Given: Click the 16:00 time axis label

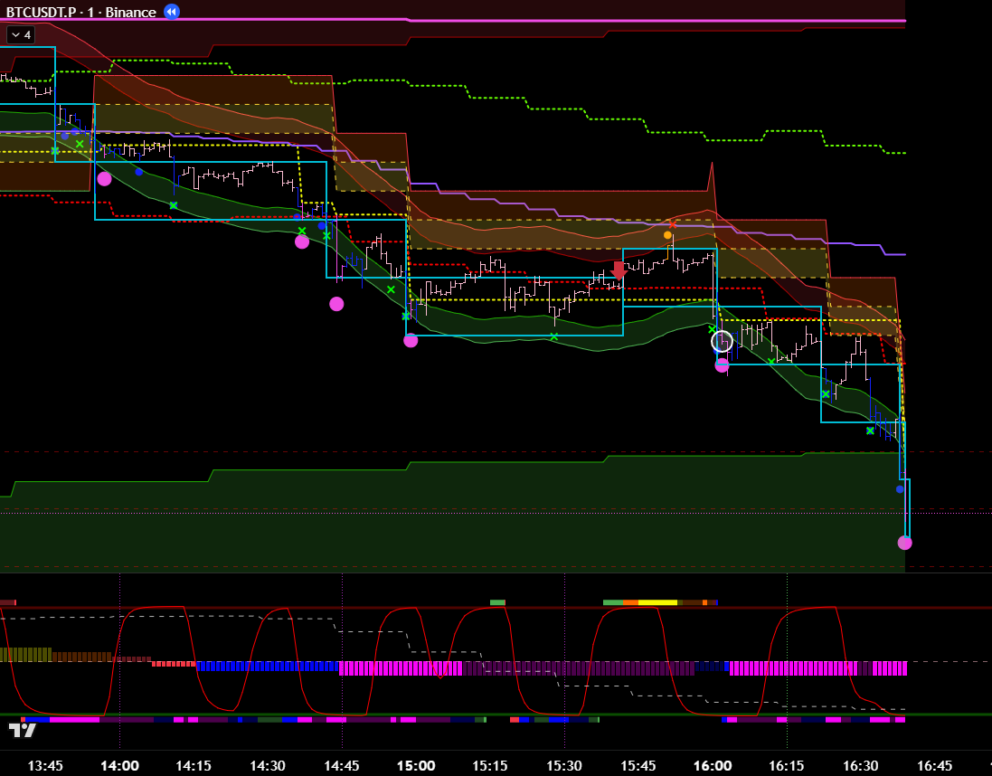Looking at the screenshot, I should coord(712,765).
